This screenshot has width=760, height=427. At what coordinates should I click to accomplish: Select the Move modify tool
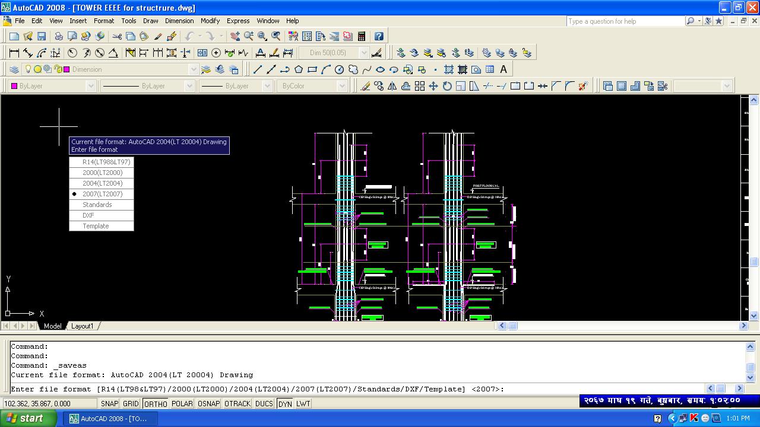point(433,86)
